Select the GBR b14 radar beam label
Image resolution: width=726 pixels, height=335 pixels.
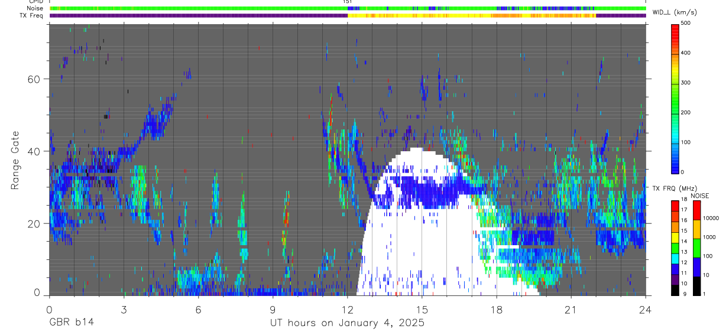click(71, 323)
